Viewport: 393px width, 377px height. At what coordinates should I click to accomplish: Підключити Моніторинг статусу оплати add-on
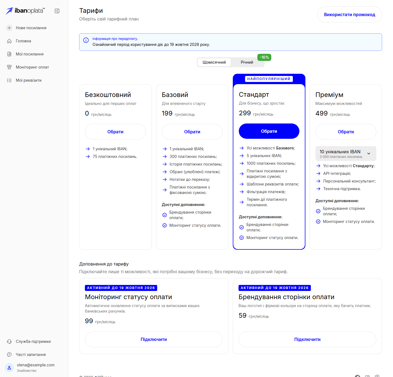pyautogui.click(x=154, y=339)
